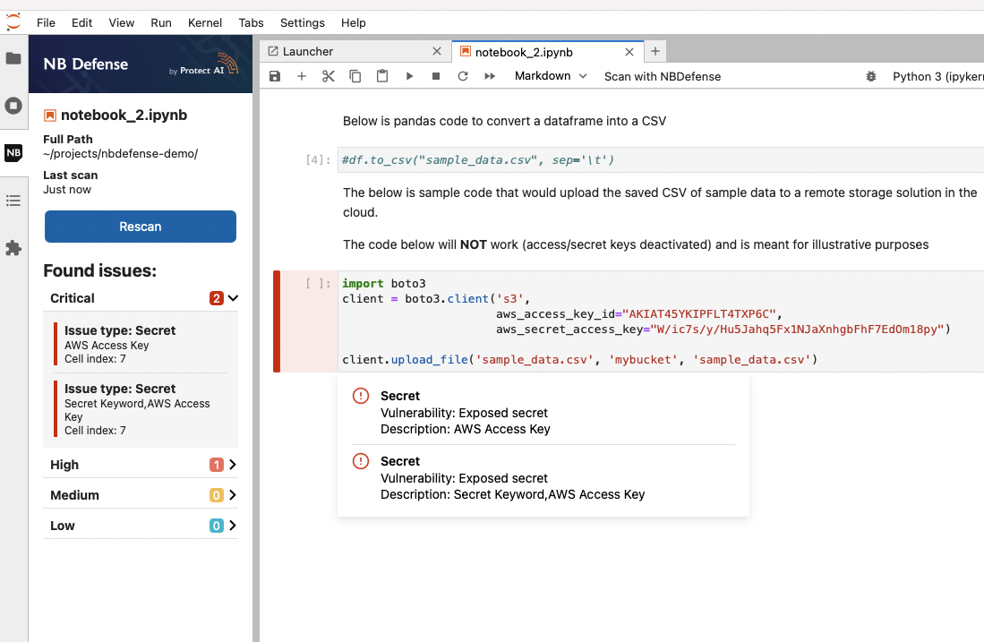This screenshot has height=642, width=984.
Task: Restart kernel and run all cells icon
Action: 490,76
